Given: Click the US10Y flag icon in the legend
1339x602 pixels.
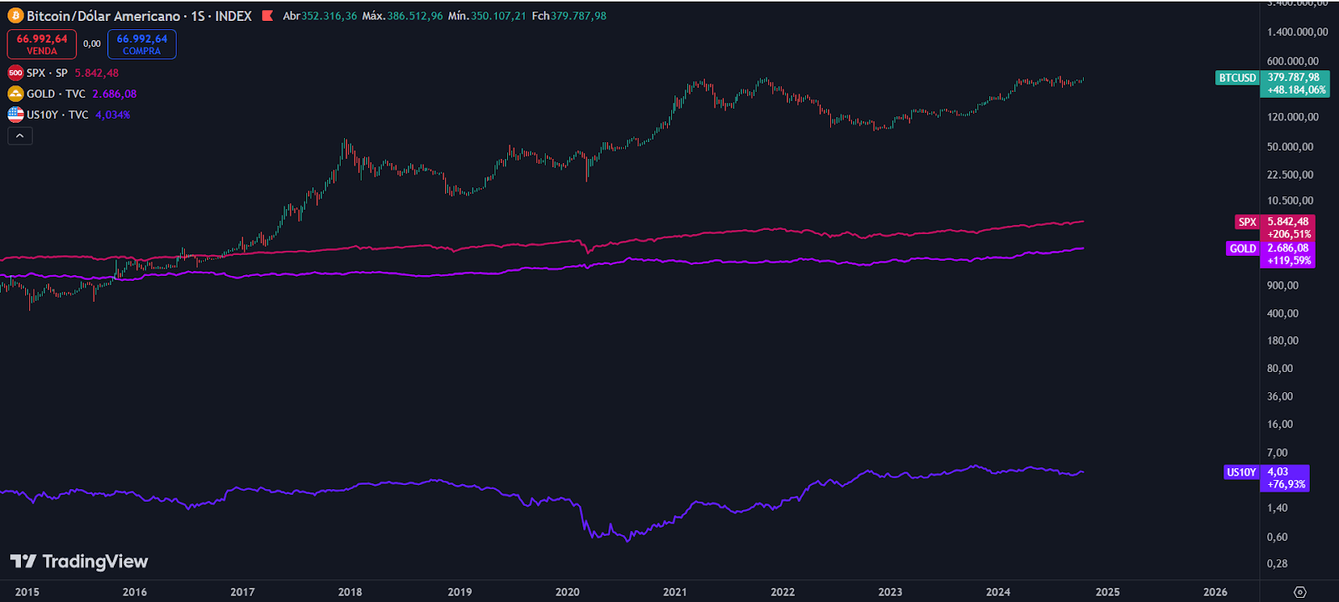Looking at the screenshot, I should click(15, 115).
